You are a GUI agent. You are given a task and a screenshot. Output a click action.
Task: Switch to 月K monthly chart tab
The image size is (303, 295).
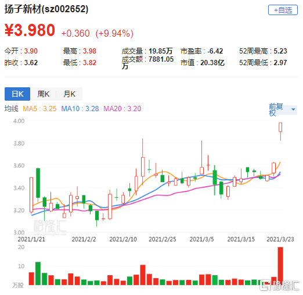coord(69,94)
